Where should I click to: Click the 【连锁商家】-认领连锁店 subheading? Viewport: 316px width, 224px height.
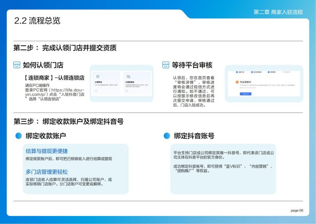(54, 78)
